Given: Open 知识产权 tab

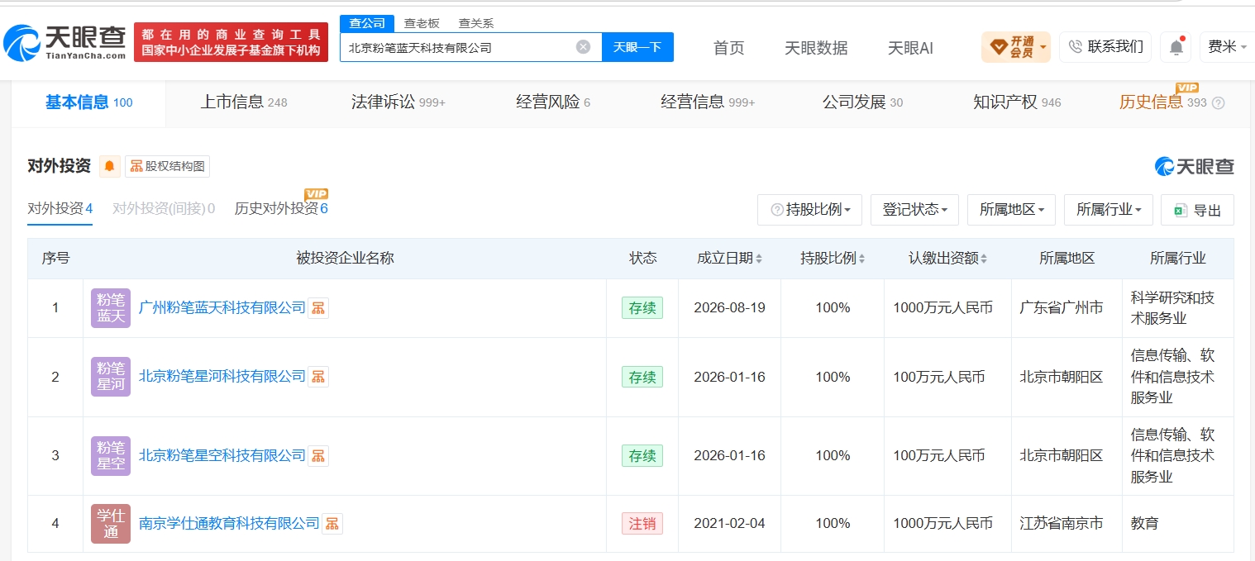Looking at the screenshot, I should click(1017, 102).
